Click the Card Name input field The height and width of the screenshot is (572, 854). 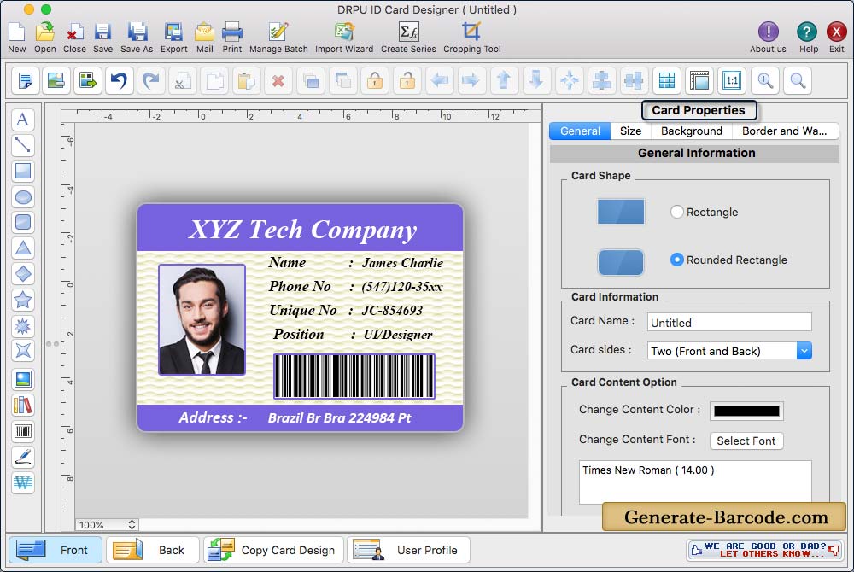coord(729,322)
